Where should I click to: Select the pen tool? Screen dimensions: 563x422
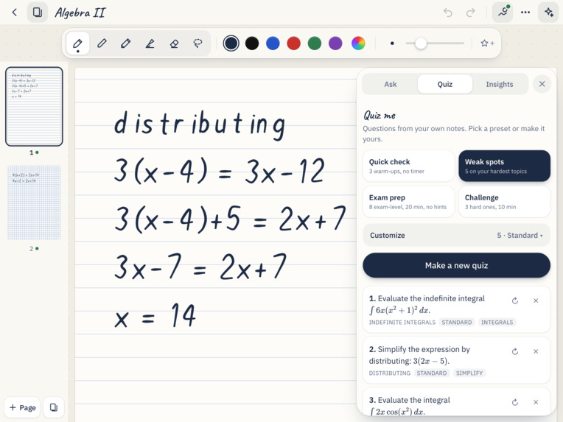click(78, 43)
